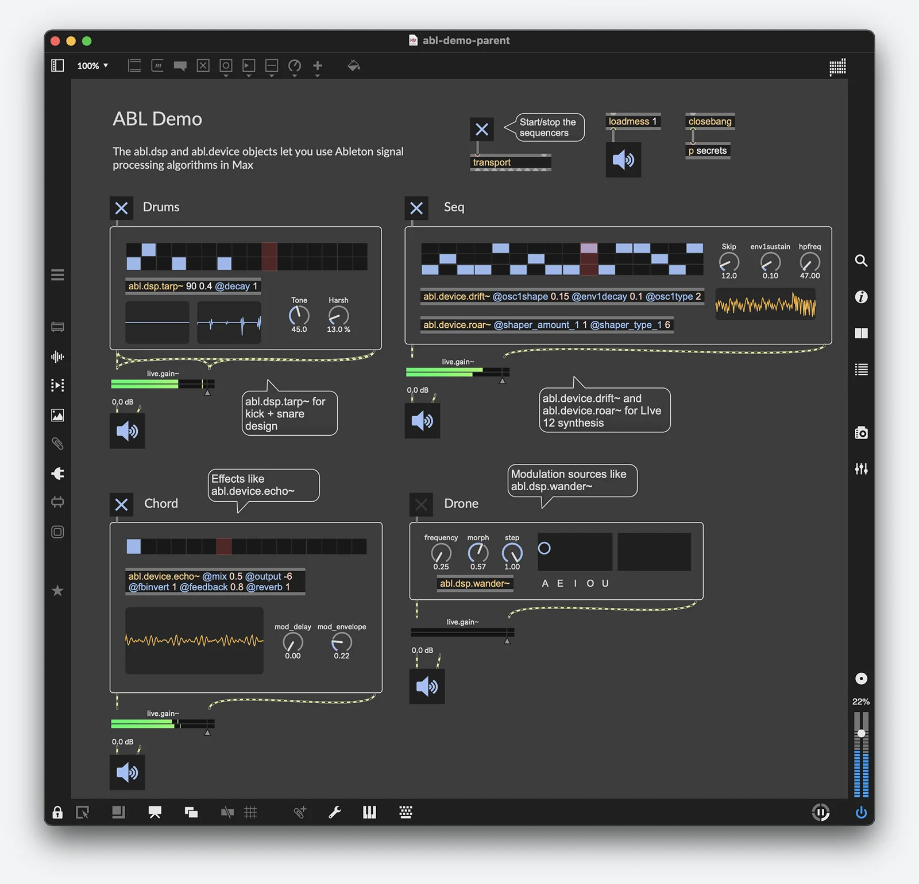Toggle the patcher lock icon
Image resolution: width=919 pixels, height=884 pixels.
click(x=57, y=812)
